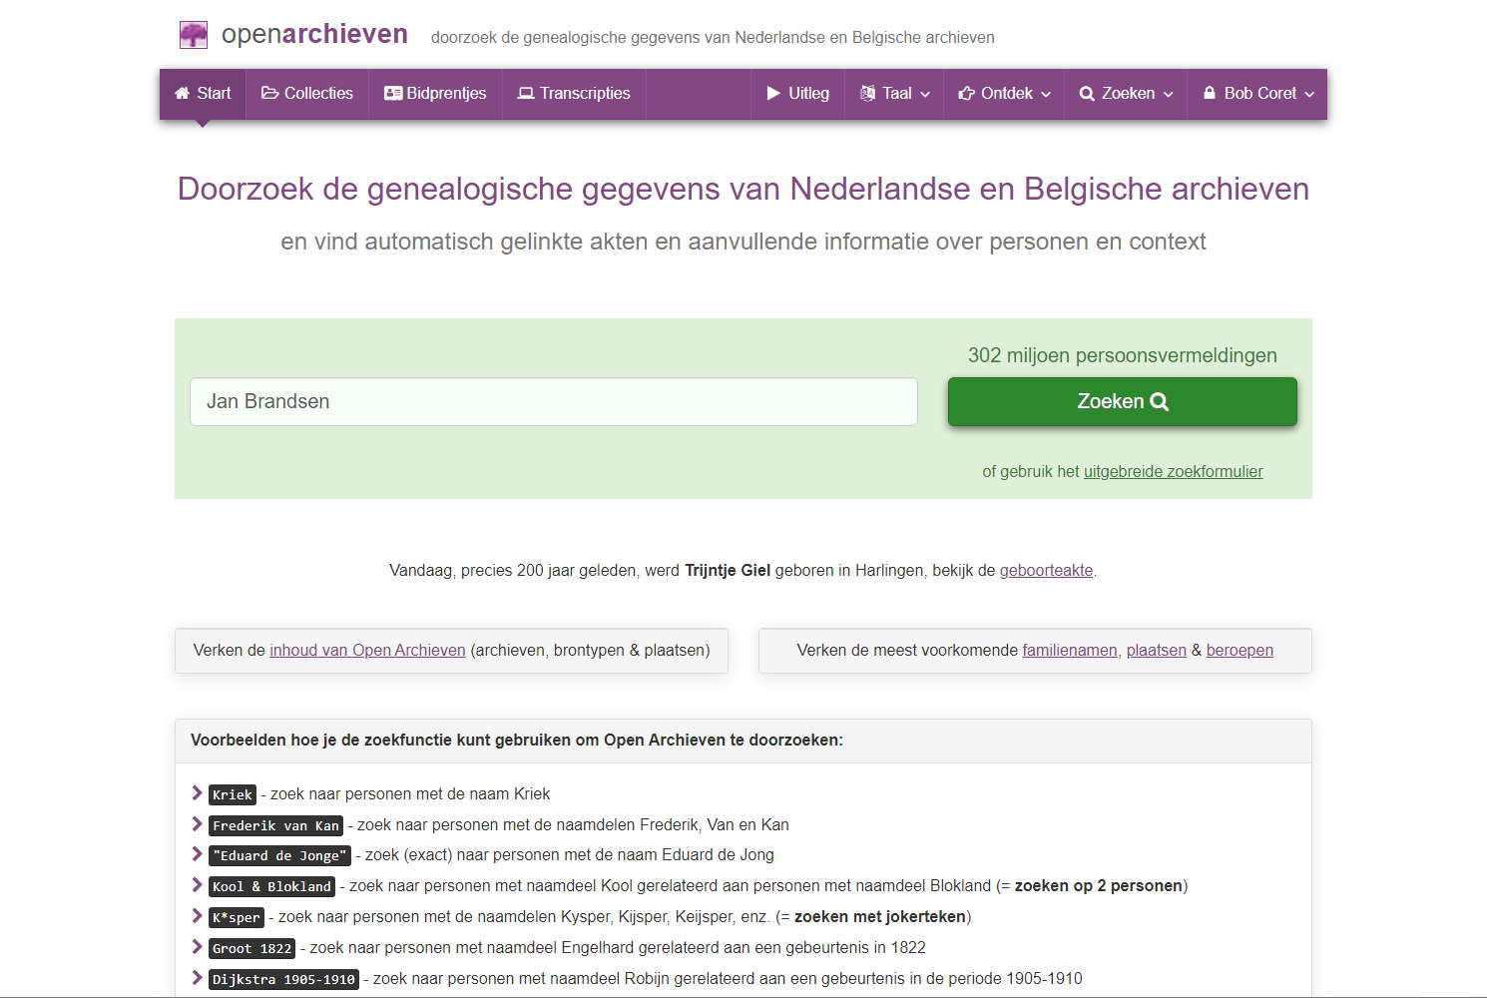Image resolution: width=1487 pixels, height=998 pixels.
Task: Click the K*sper wildcard example tag
Action: tap(237, 917)
